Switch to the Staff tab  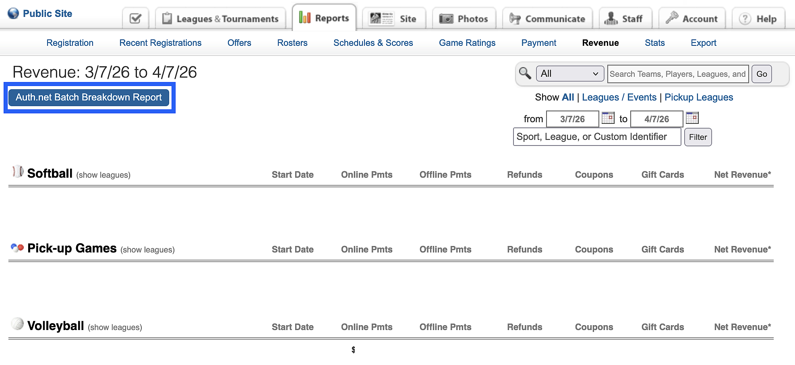click(625, 18)
